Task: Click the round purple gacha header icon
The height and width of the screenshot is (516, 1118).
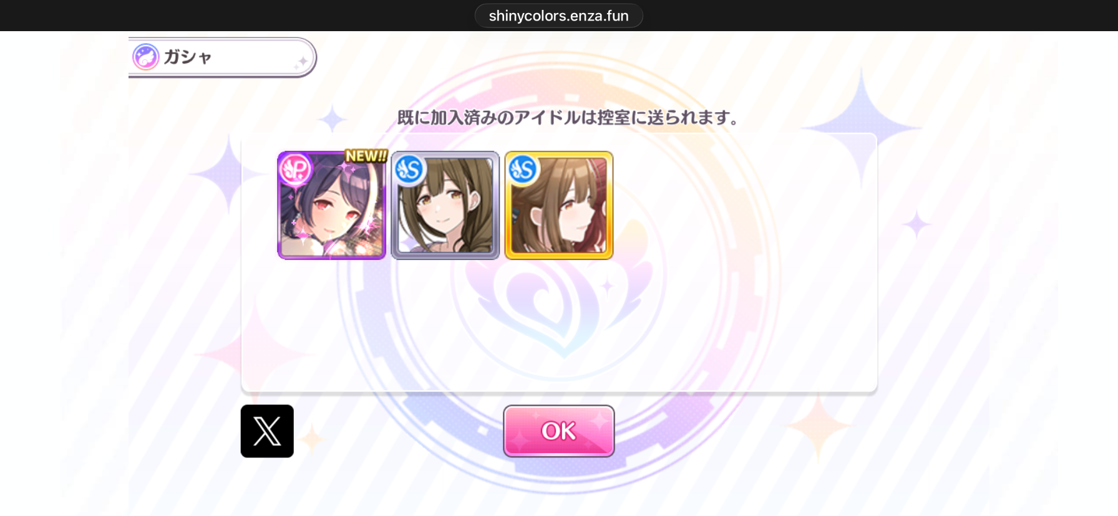Action: point(146,57)
